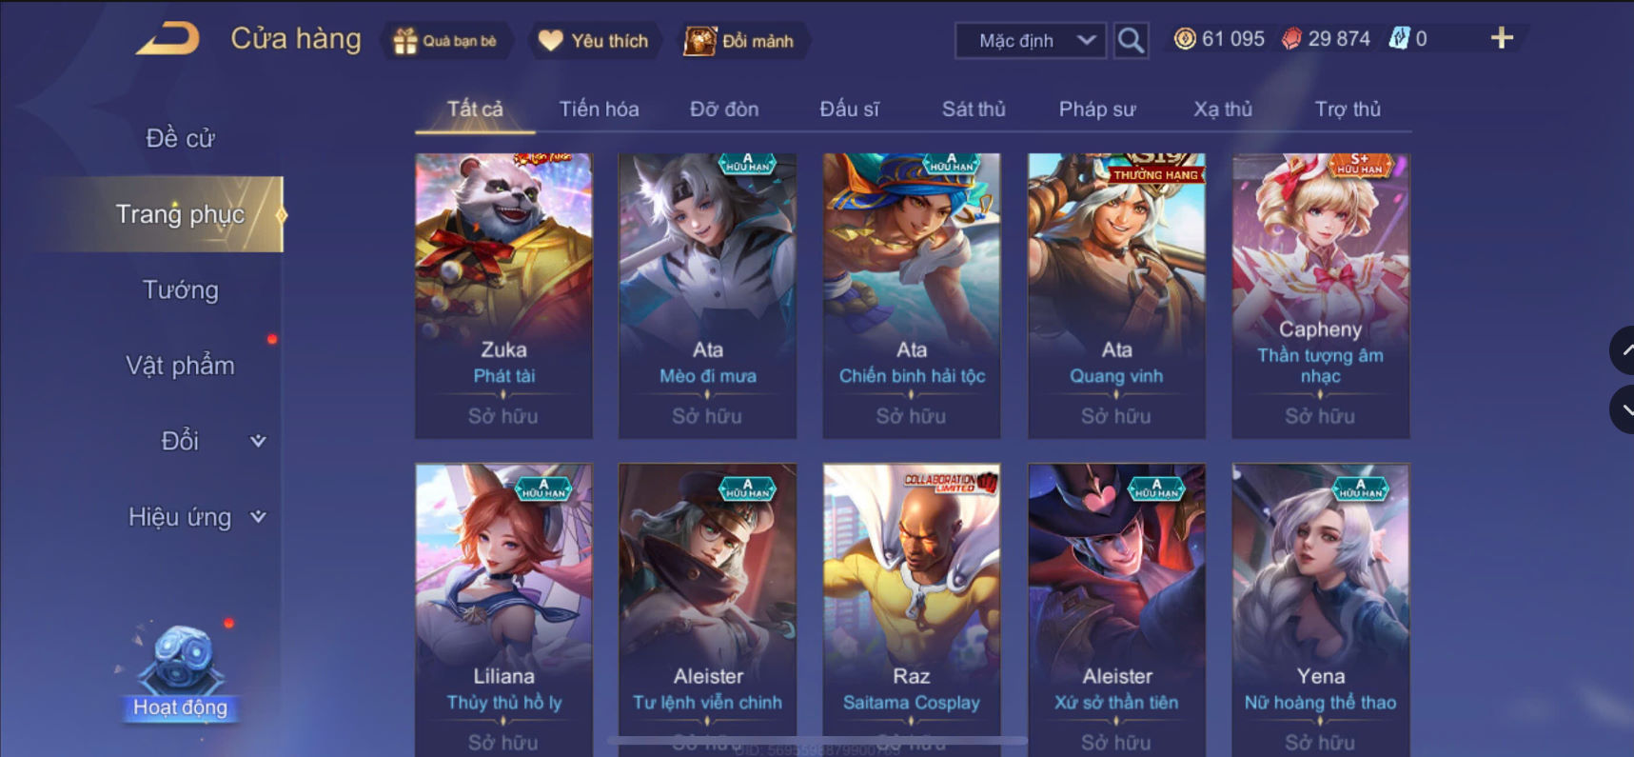The image size is (1634, 757).
Task: Click the gold coin balance icon
Action: 1185,39
